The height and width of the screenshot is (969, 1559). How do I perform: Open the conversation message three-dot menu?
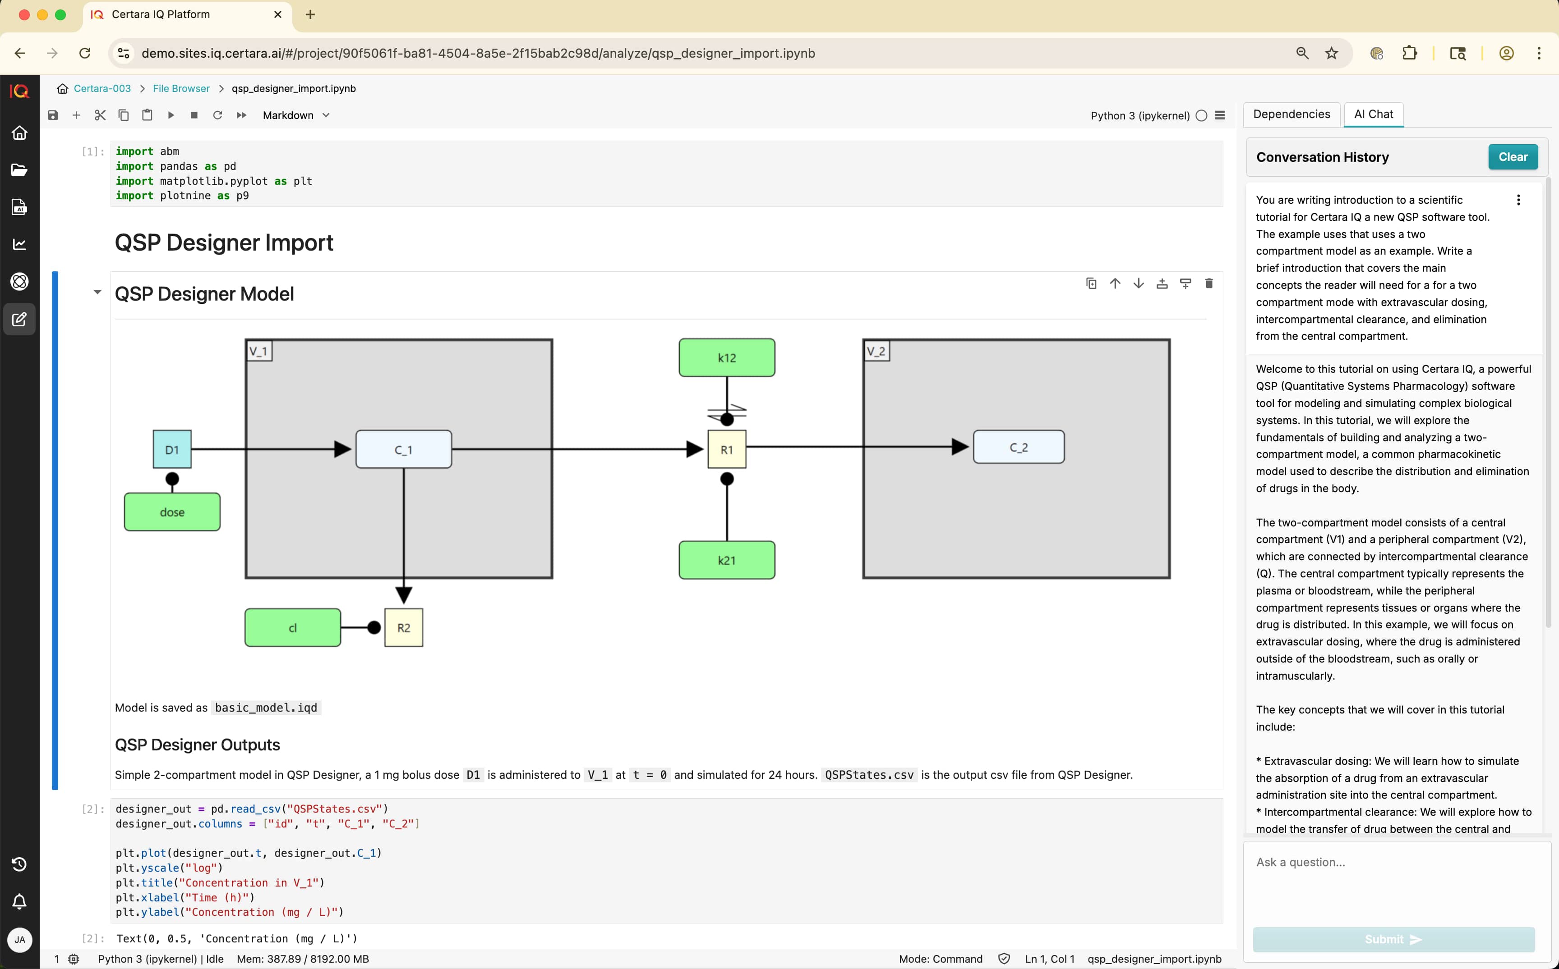coord(1518,200)
